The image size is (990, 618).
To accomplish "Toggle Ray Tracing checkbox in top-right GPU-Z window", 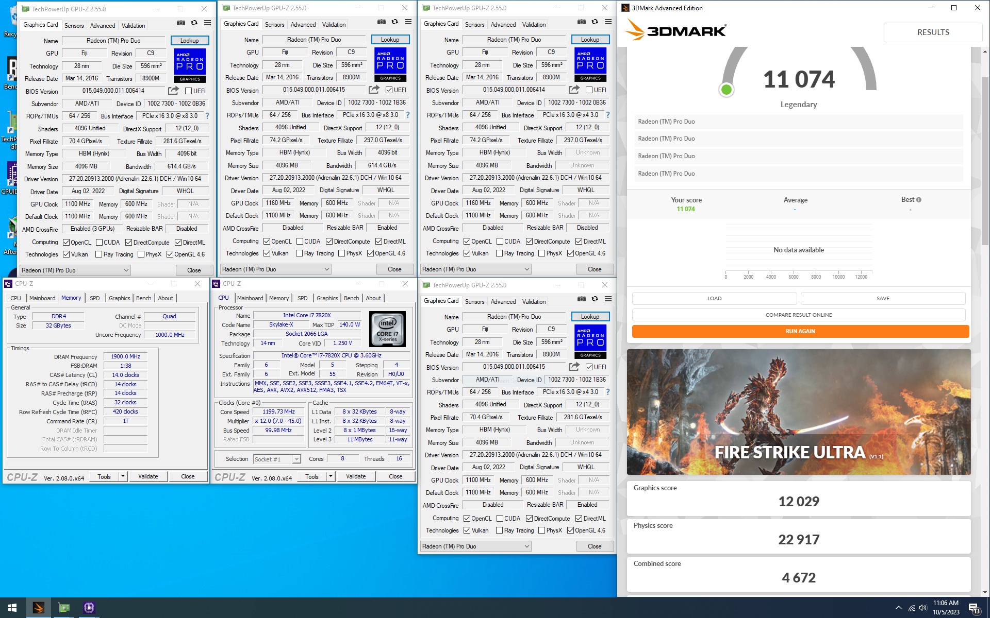I will [x=499, y=253].
